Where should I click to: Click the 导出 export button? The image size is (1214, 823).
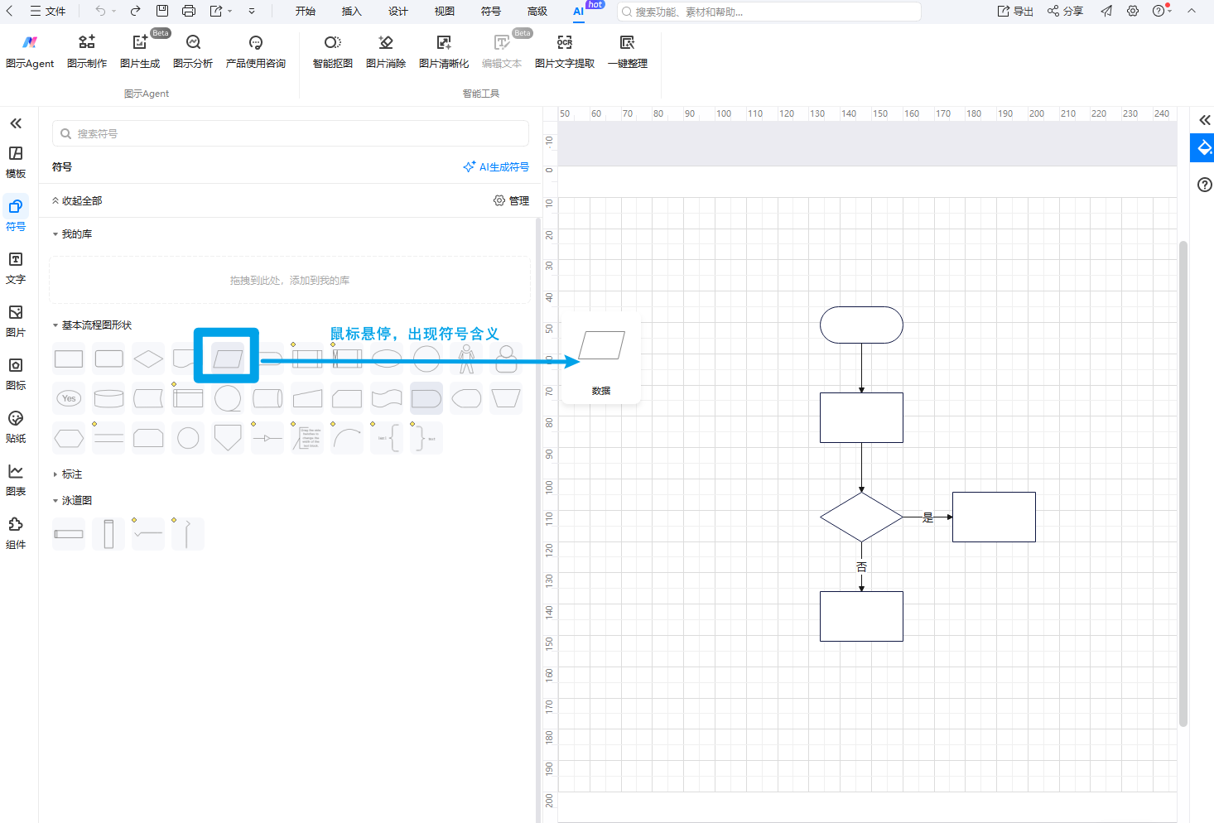1015,12
